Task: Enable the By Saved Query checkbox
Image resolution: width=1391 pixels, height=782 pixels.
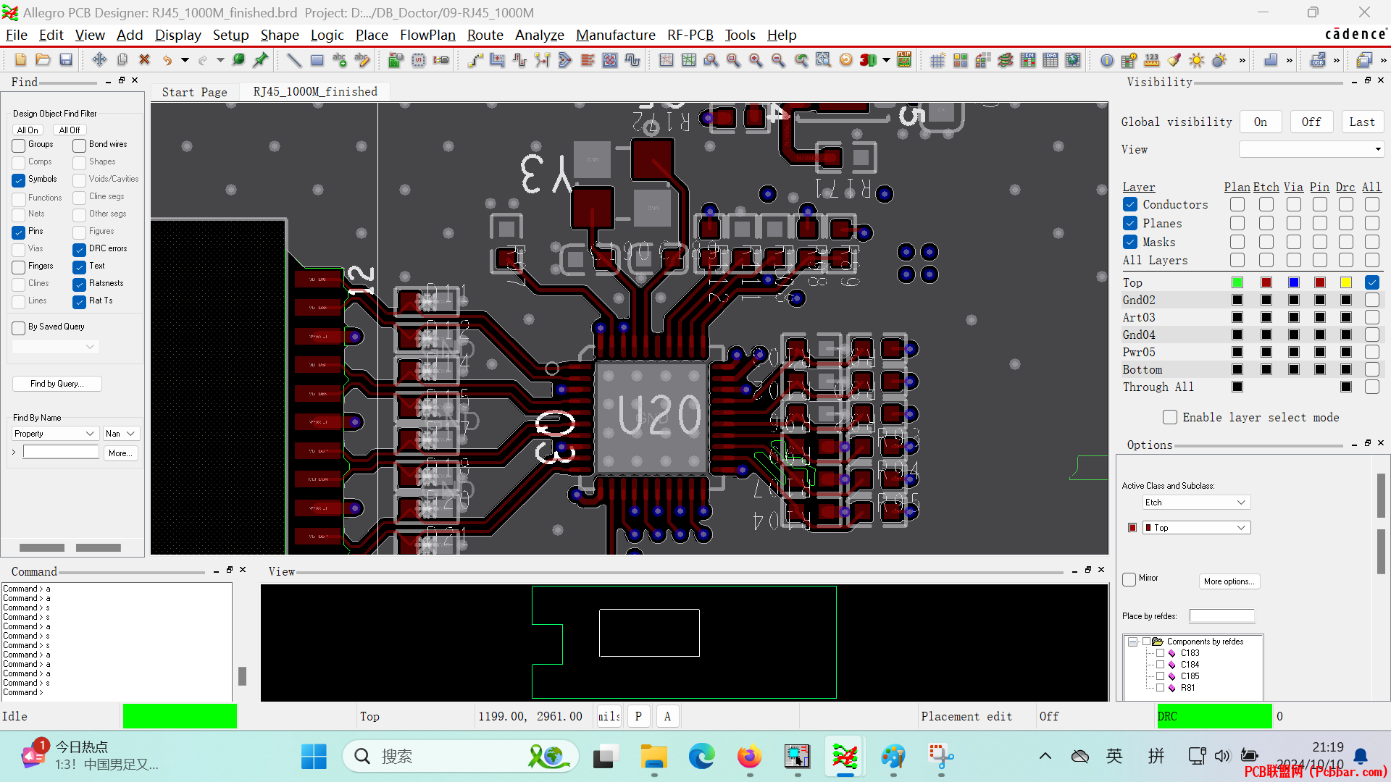Action: (x=19, y=328)
